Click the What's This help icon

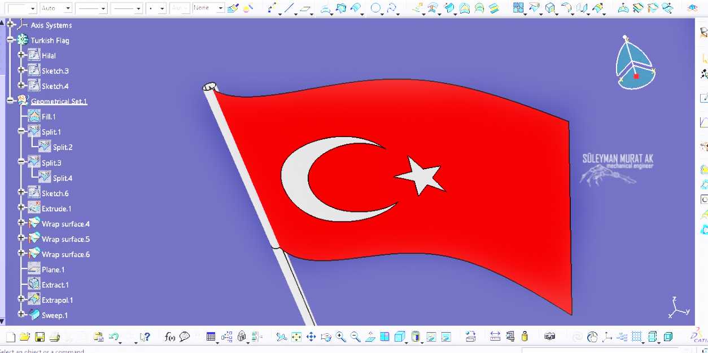click(x=145, y=337)
